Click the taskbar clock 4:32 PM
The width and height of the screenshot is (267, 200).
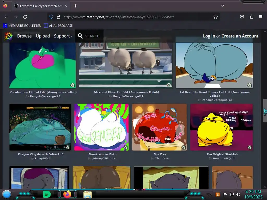coord(253,192)
